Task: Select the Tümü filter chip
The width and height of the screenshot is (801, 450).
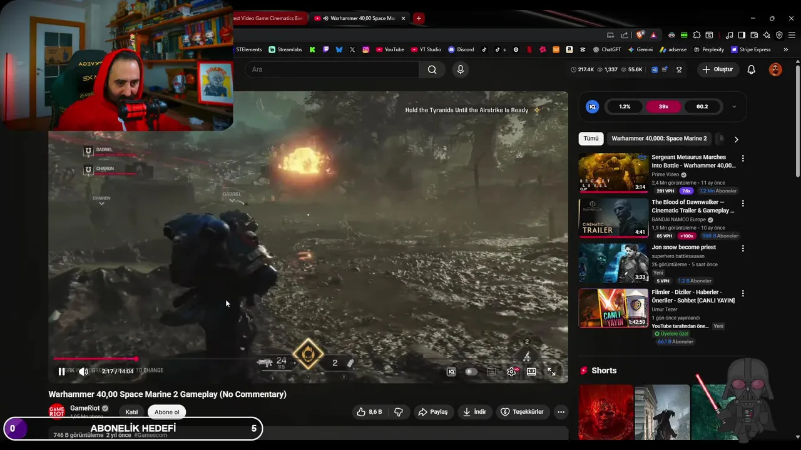Action: pos(591,139)
